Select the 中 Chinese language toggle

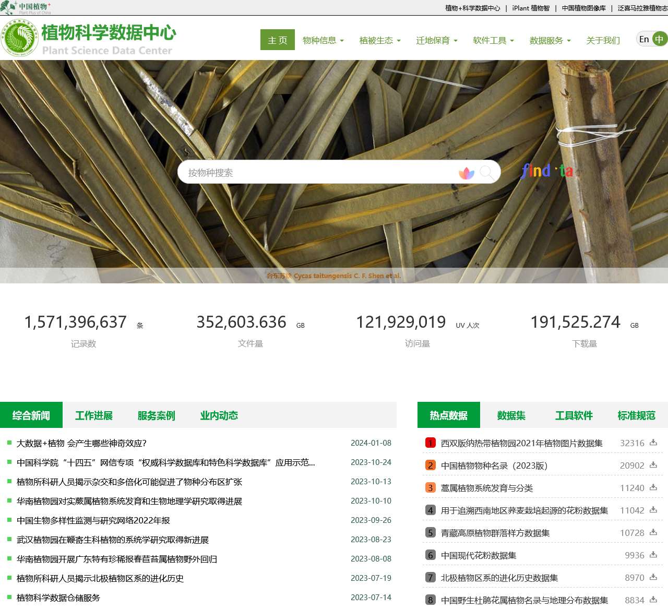point(659,40)
